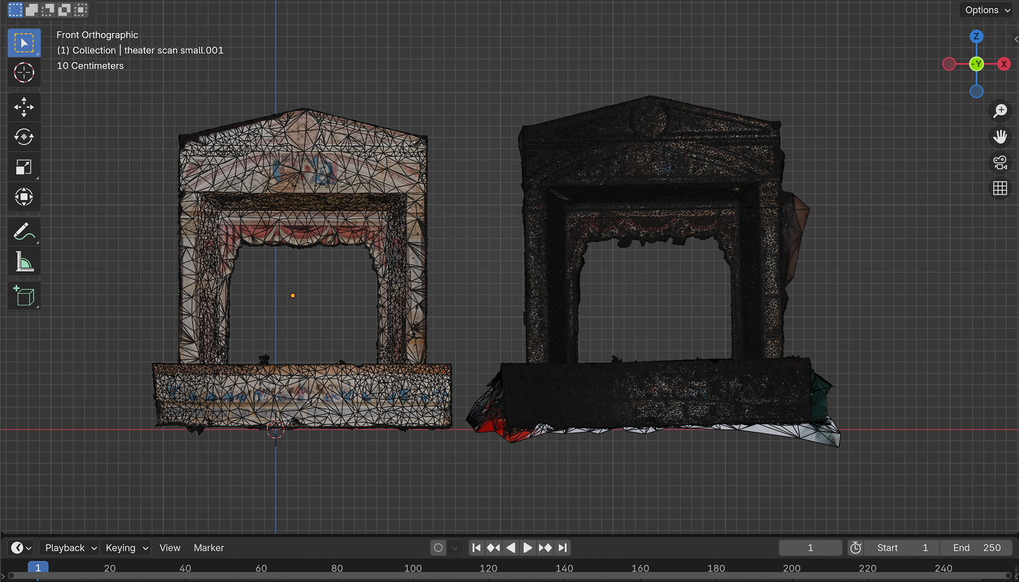Click the End frame field
The image size is (1019, 582).
click(977, 548)
